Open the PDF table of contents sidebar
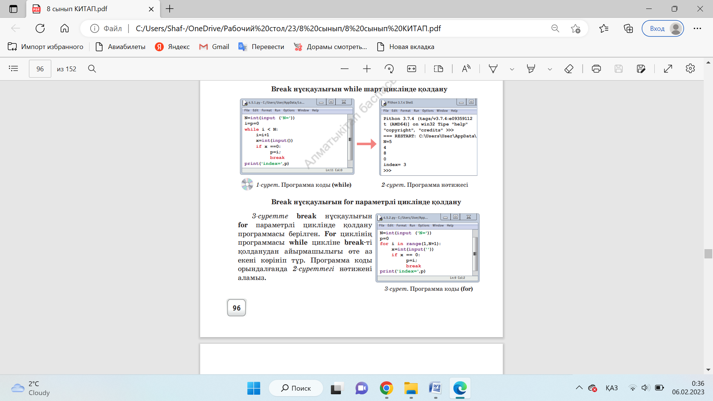The image size is (713, 401). pyautogui.click(x=13, y=69)
